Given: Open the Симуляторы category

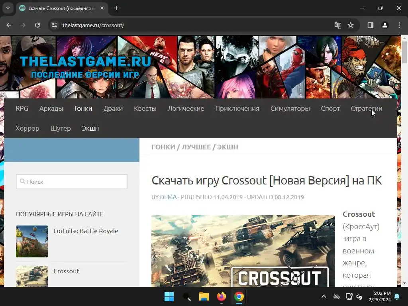Looking at the screenshot, I should [290, 108].
